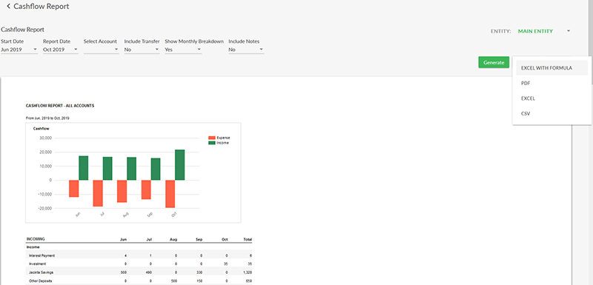Open the Select Account dropdown
The width and height of the screenshot is (593, 285).
[102, 50]
